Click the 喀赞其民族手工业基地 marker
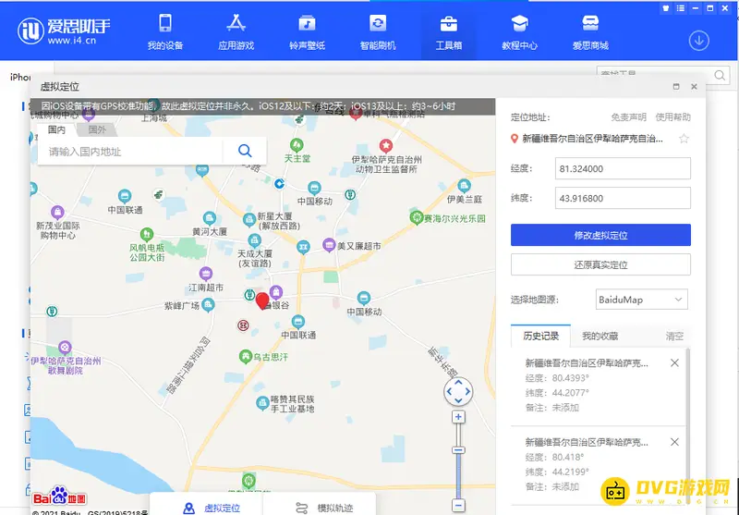This screenshot has height=515, width=739. [x=262, y=403]
